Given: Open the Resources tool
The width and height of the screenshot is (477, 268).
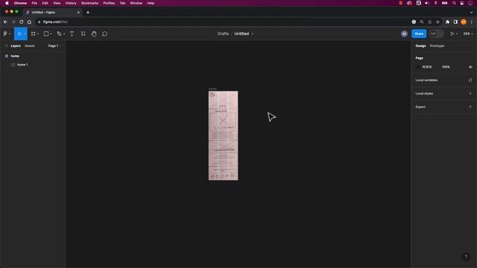Looking at the screenshot, I should pyautogui.click(x=83, y=33).
